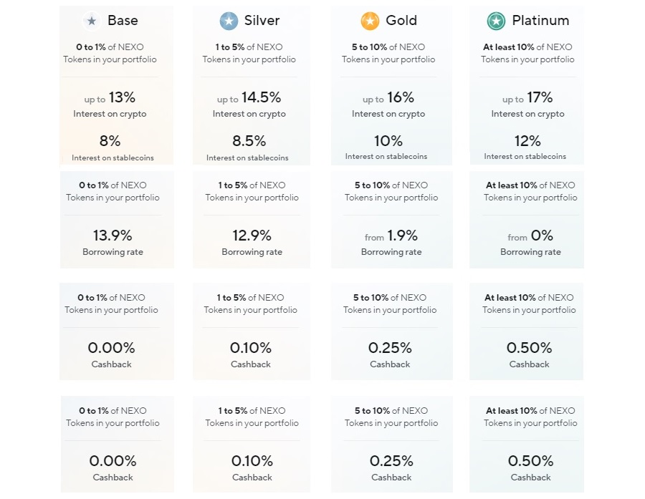The height and width of the screenshot is (499, 645).
Task: Click the Platinum 12% stablecoin interest value
Action: coord(527,141)
